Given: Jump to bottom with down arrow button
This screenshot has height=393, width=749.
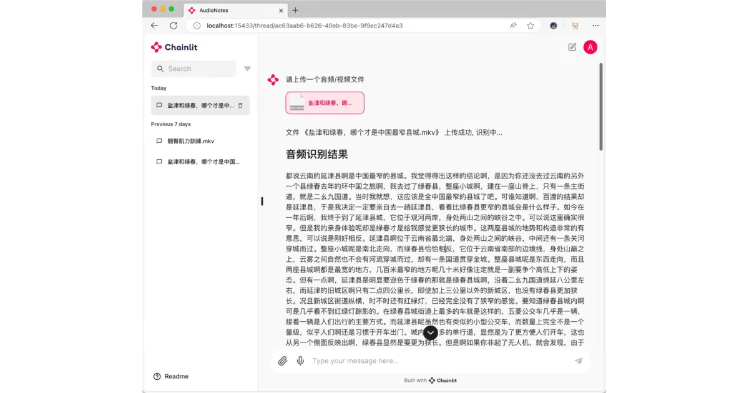Looking at the screenshot, I should coord(431,333).
